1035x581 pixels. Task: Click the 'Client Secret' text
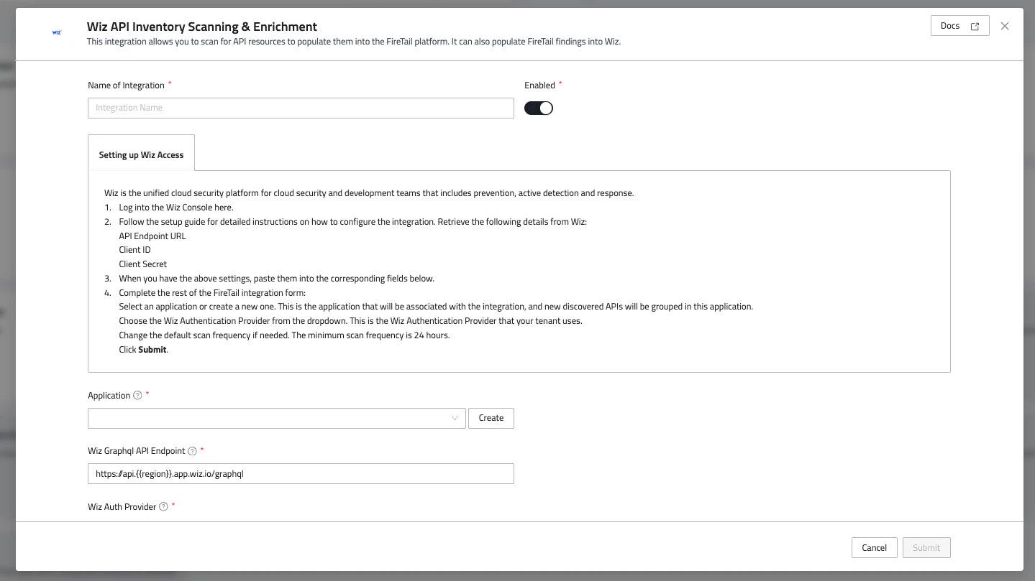[x=143, y=264]
